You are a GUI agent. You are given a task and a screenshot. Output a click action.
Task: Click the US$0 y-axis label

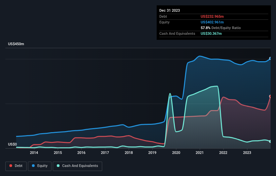[12, 144]
